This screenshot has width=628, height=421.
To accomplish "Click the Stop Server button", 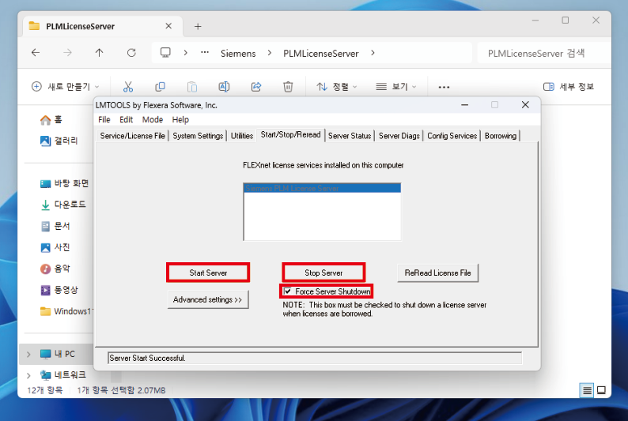I will pos(323,273).
